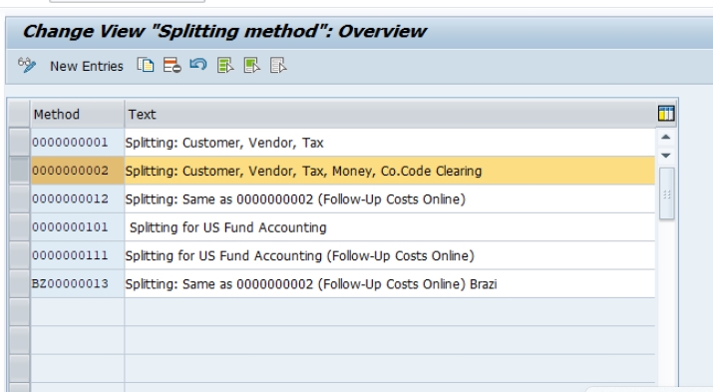Toggle Display/Change mode pencil icon
713x392 pixels.
(27, 66)
